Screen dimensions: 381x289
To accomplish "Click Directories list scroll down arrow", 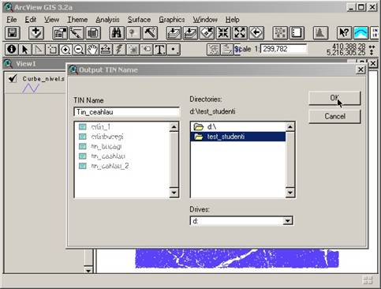I will [x=290, y=193].
